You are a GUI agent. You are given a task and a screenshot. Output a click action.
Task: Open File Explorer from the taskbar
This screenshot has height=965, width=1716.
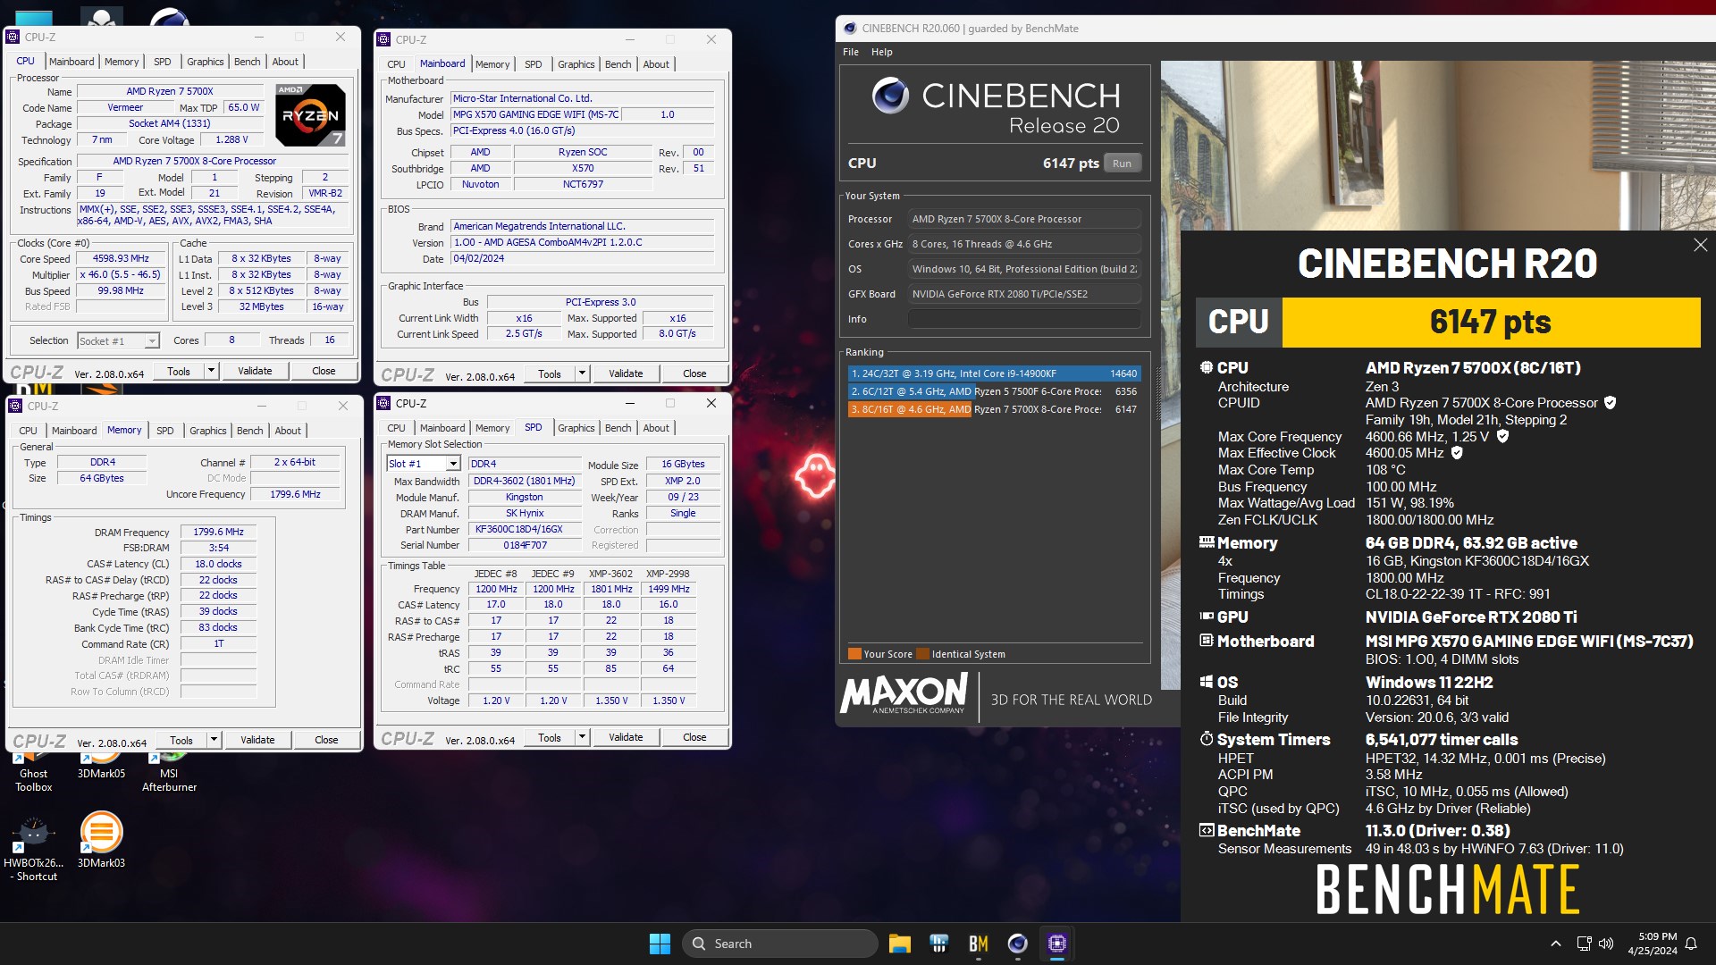click(x=899, y=944)
